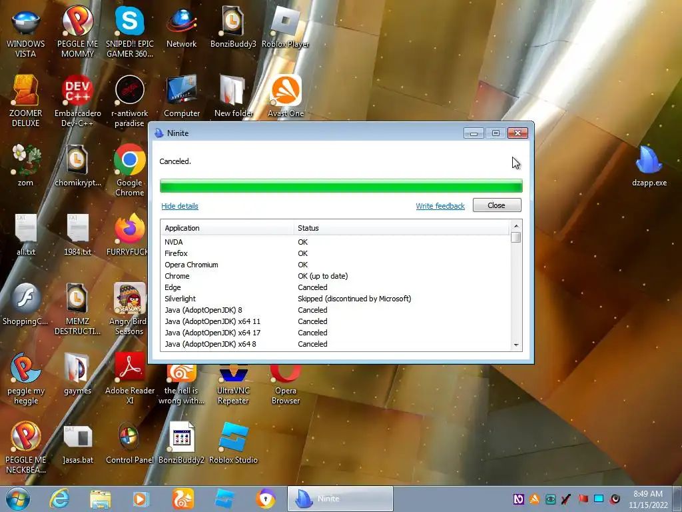Select the BonziBuddy3 shortcut icon

coord(233,28)
